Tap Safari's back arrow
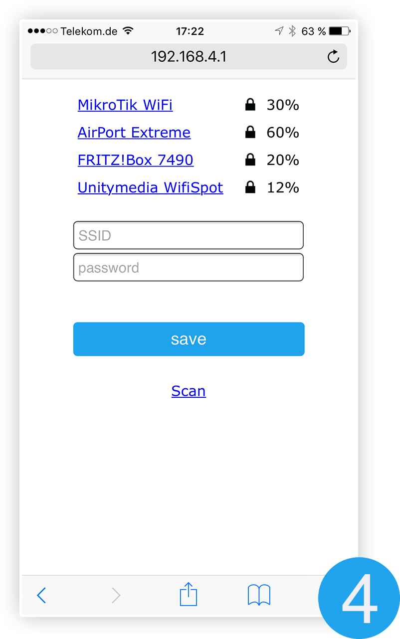400x639 pixels. click(41, 595)
